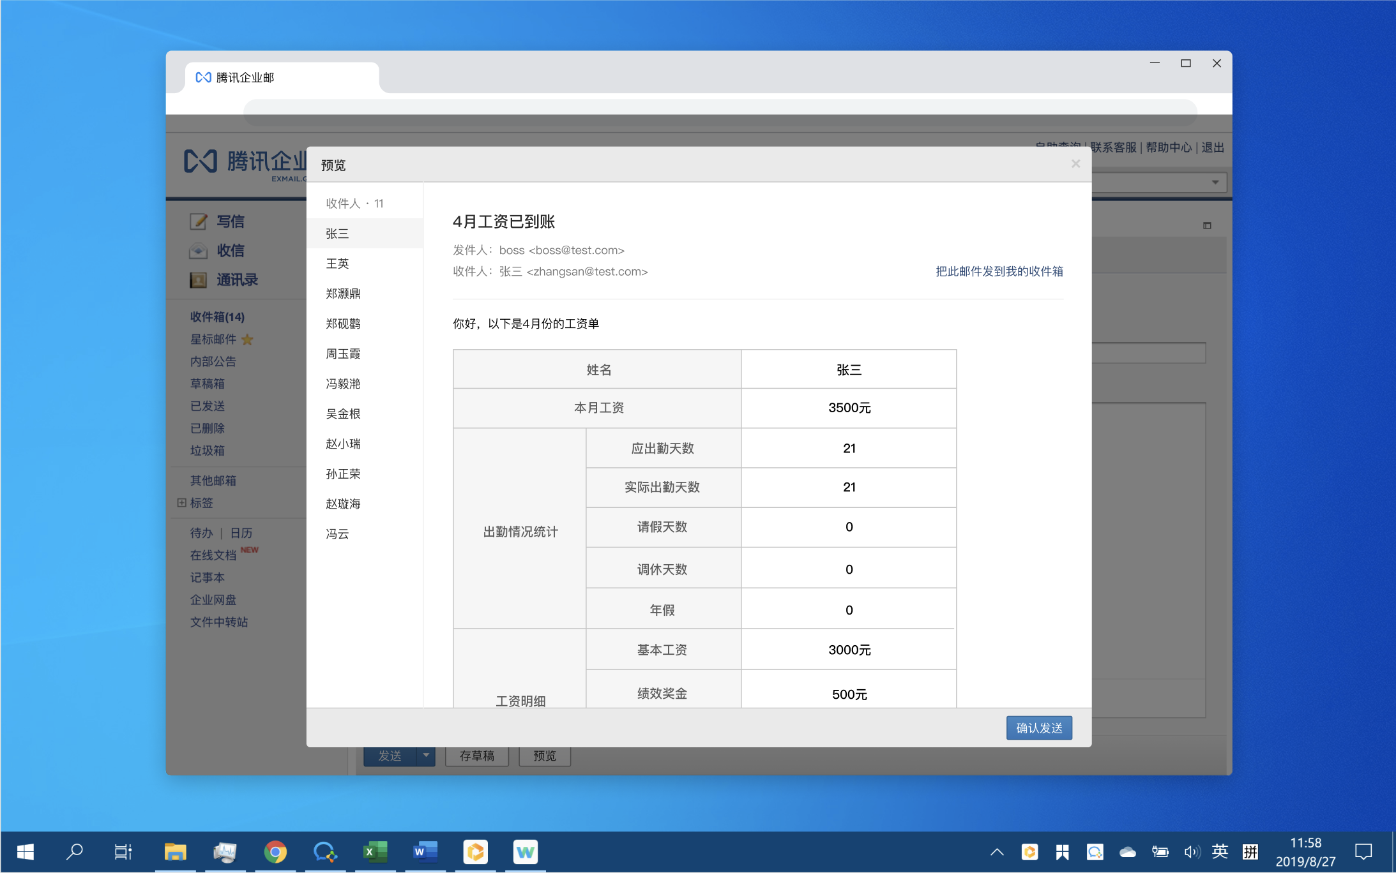Open the notification center icon
Viewport: 1396px width, 873px height.
click(1363, 852)
